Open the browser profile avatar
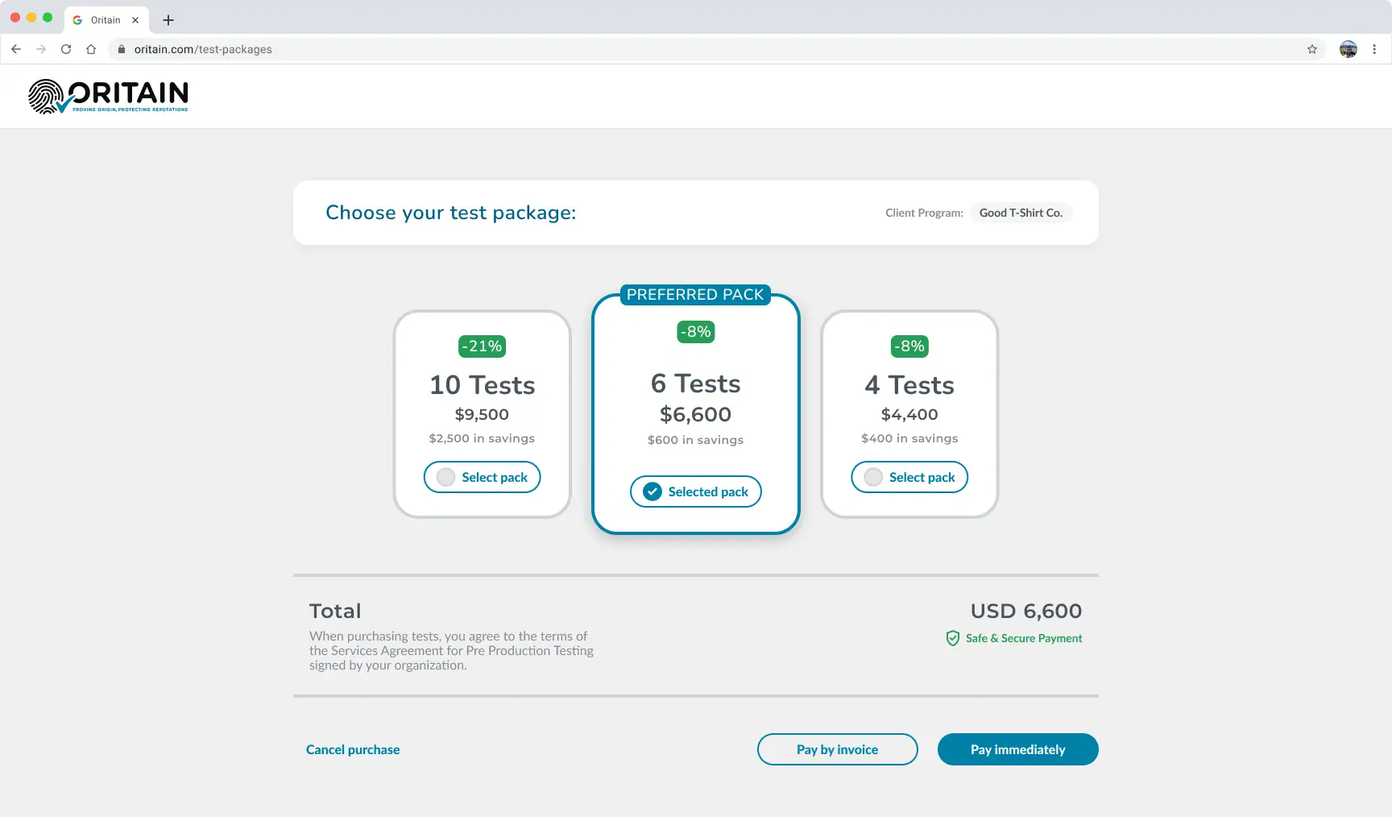1392x817 pixels. pyautogui.click(x=1347, y=49)
